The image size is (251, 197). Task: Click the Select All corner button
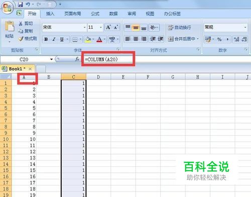[6, 77]
